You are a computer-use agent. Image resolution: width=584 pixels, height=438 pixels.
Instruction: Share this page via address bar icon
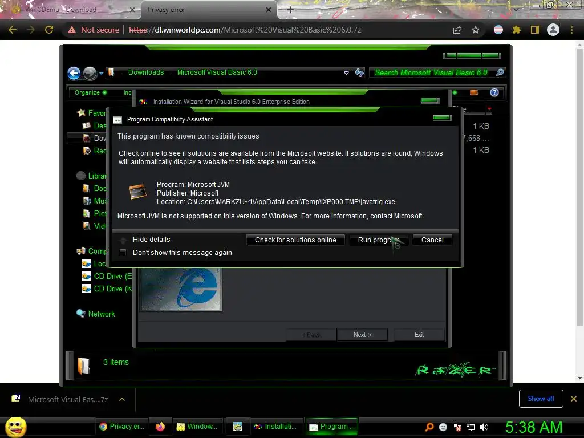pyautogui.click(x=457, y=30)
